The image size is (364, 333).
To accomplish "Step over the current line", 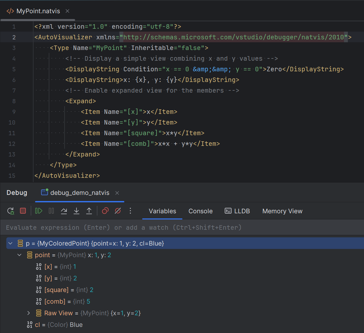I will tap(64, 211).
